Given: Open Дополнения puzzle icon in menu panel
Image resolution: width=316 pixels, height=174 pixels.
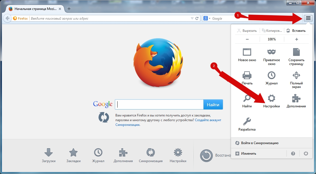Looking at the screenshot, I should click(x=296, y=101).
